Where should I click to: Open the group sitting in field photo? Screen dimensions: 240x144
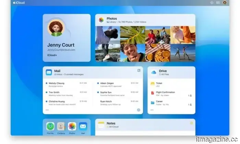pyautogui.click(x=158, y=35)
